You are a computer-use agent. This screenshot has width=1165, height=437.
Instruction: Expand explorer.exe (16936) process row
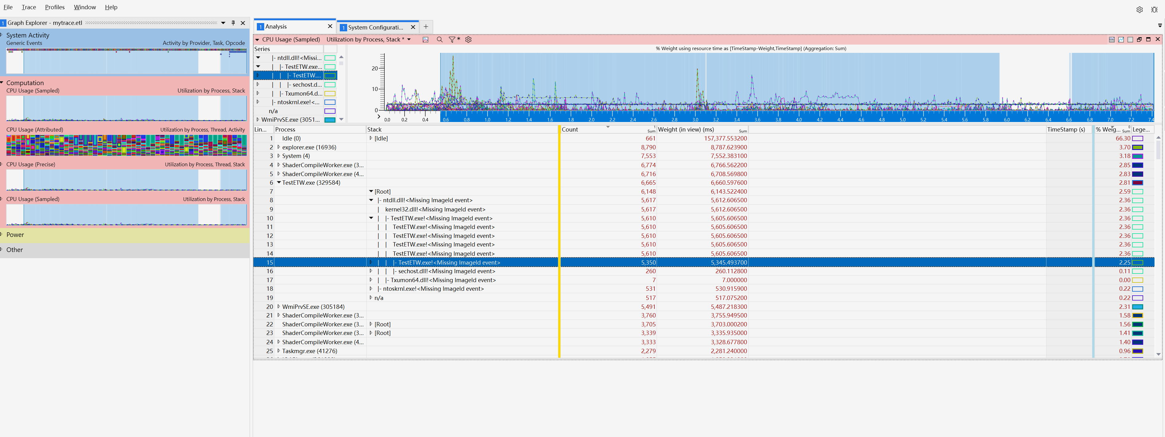point(279,147)
